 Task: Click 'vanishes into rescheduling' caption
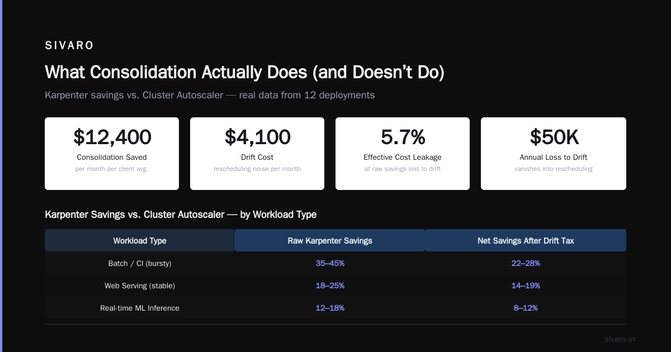pyautogui.click(x=554, y=169)
